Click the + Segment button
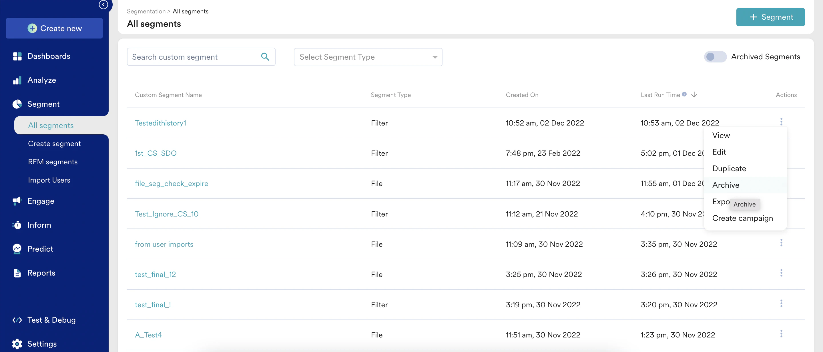The width and height of the screenshot is (823, 352). pos(770,17)
